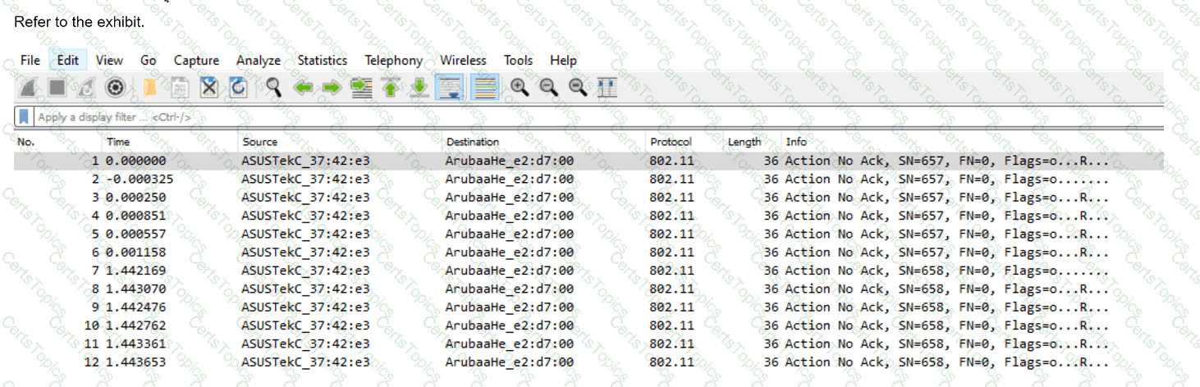Screen dimensions: 1200x387
Task: Click the find packet magnifier icon
Action: [x=273, y=87]
